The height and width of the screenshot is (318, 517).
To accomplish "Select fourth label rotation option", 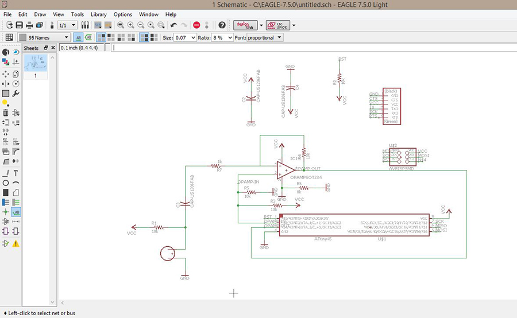I will [x=131, y=37].
